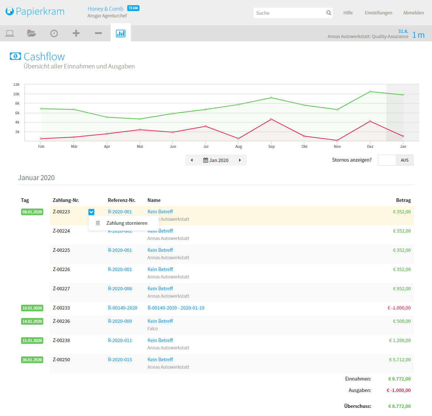Screen dimensions: 432x416
Task: Click the 14.01.2020 date badge
Action: pos(32,321)
